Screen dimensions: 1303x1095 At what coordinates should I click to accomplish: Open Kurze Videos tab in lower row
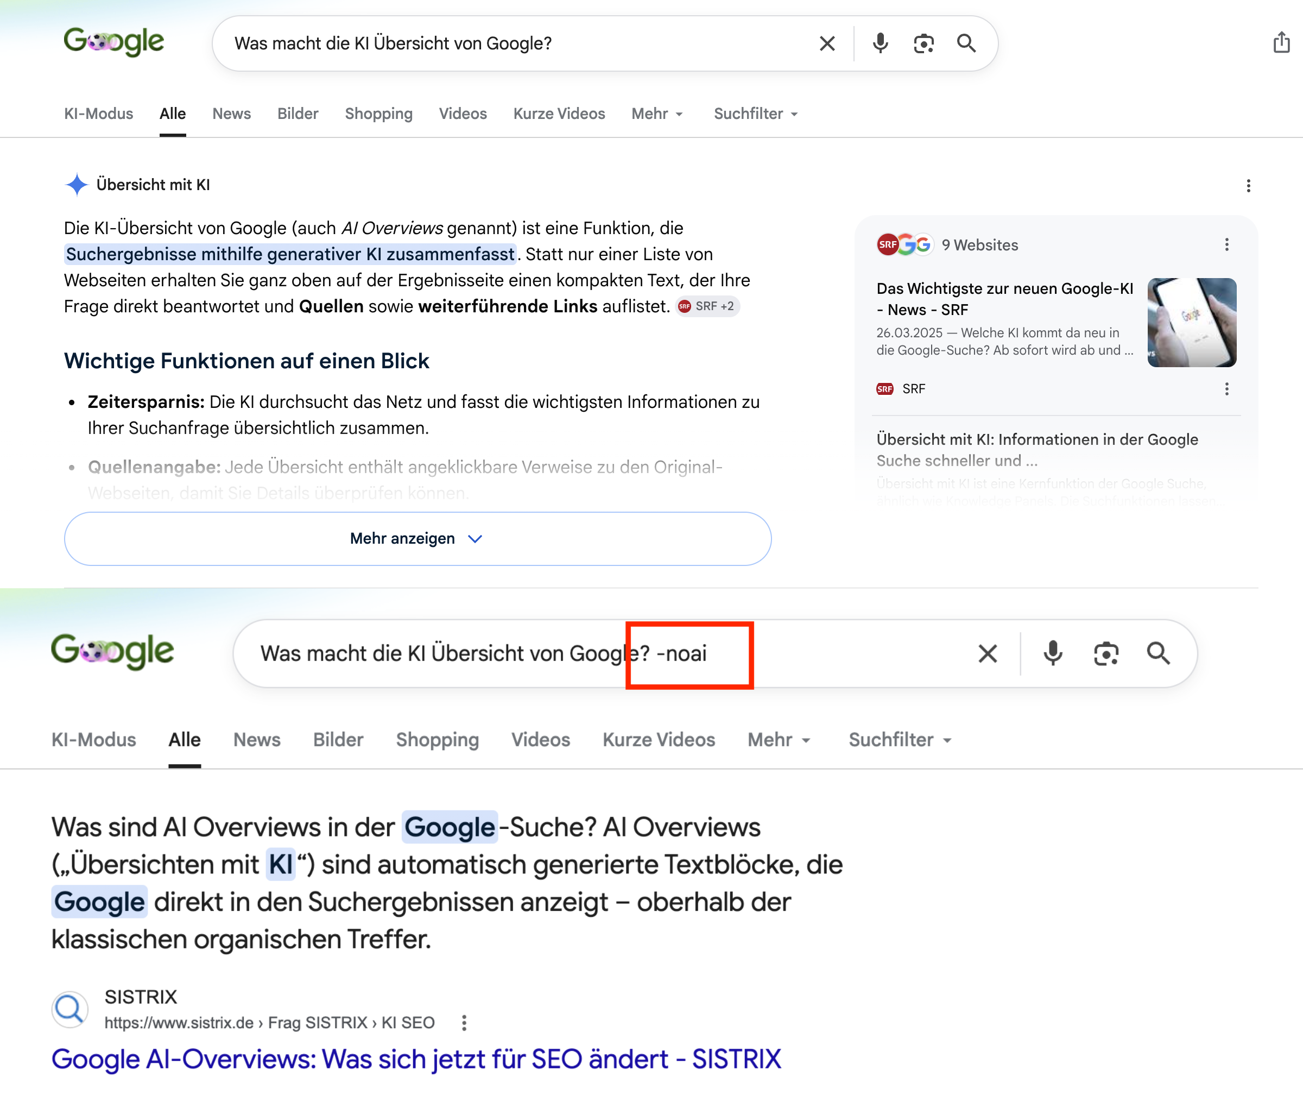tap(659, 740)
